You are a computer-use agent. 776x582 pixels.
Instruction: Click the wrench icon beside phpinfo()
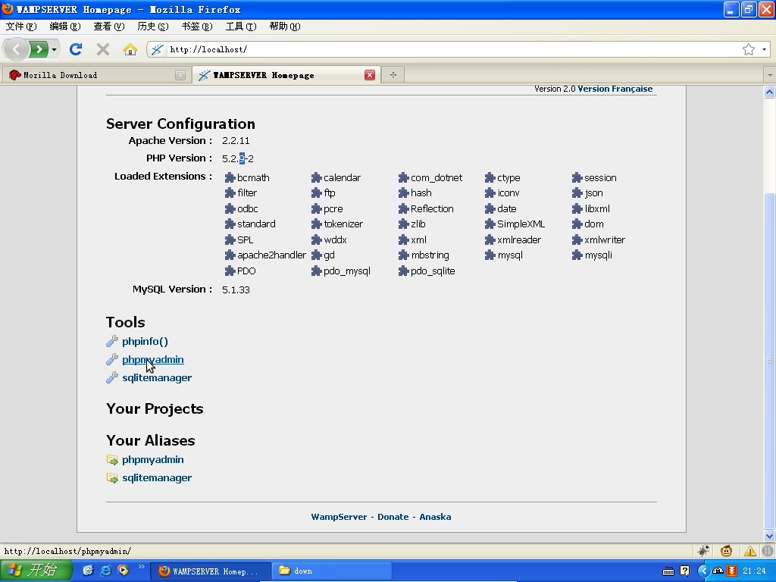point(112,341)
